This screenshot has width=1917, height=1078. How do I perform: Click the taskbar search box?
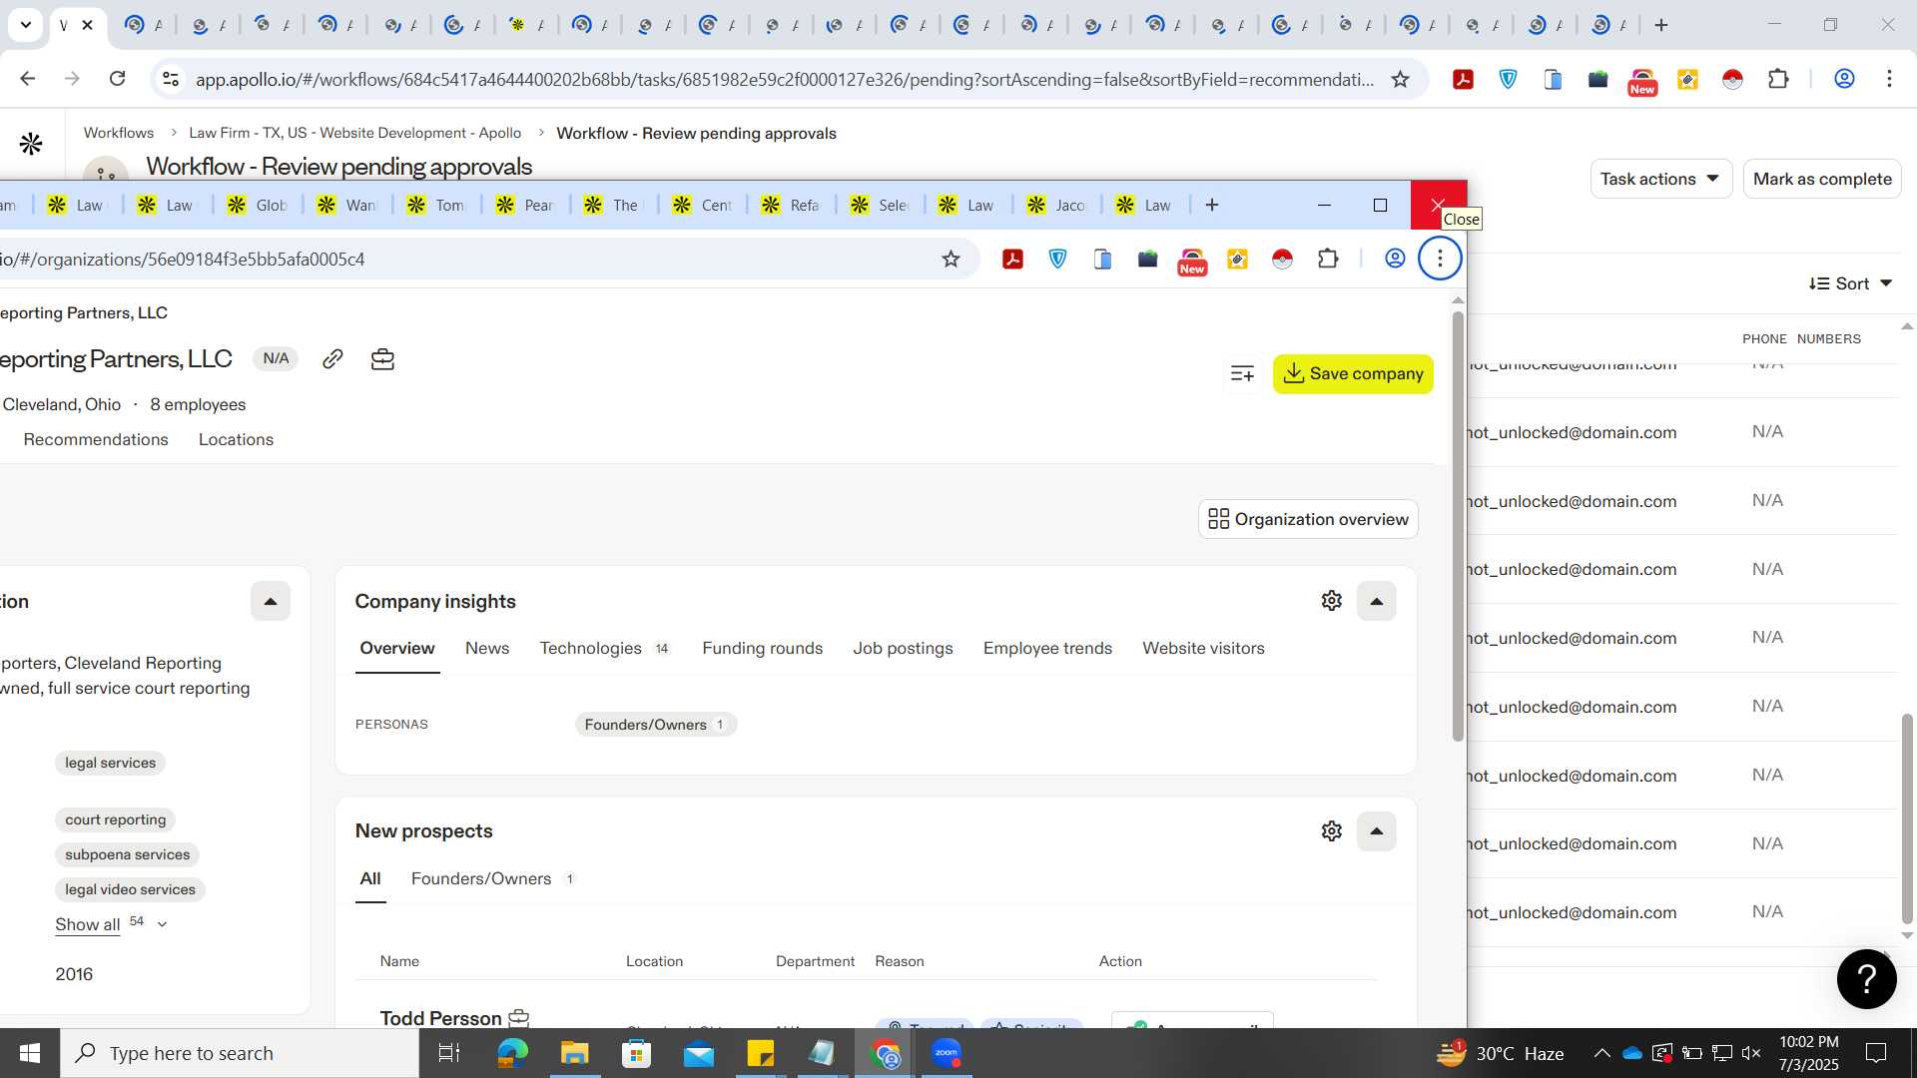pyautogui.click(x=240, y=1053)
